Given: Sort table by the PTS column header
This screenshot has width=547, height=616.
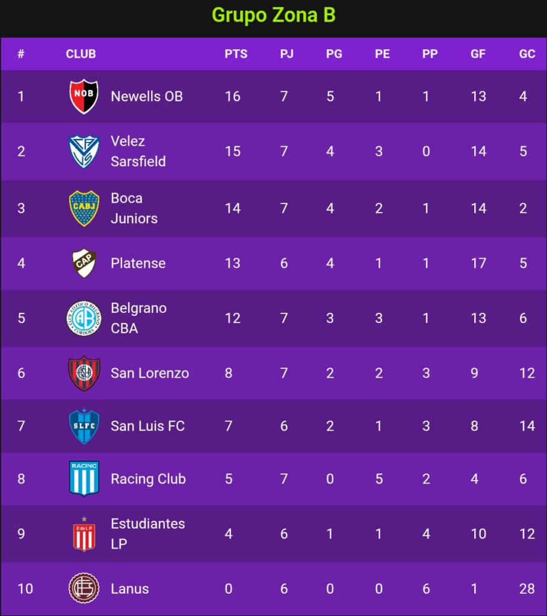Looking at the screenshot, I should click(236, 54).
